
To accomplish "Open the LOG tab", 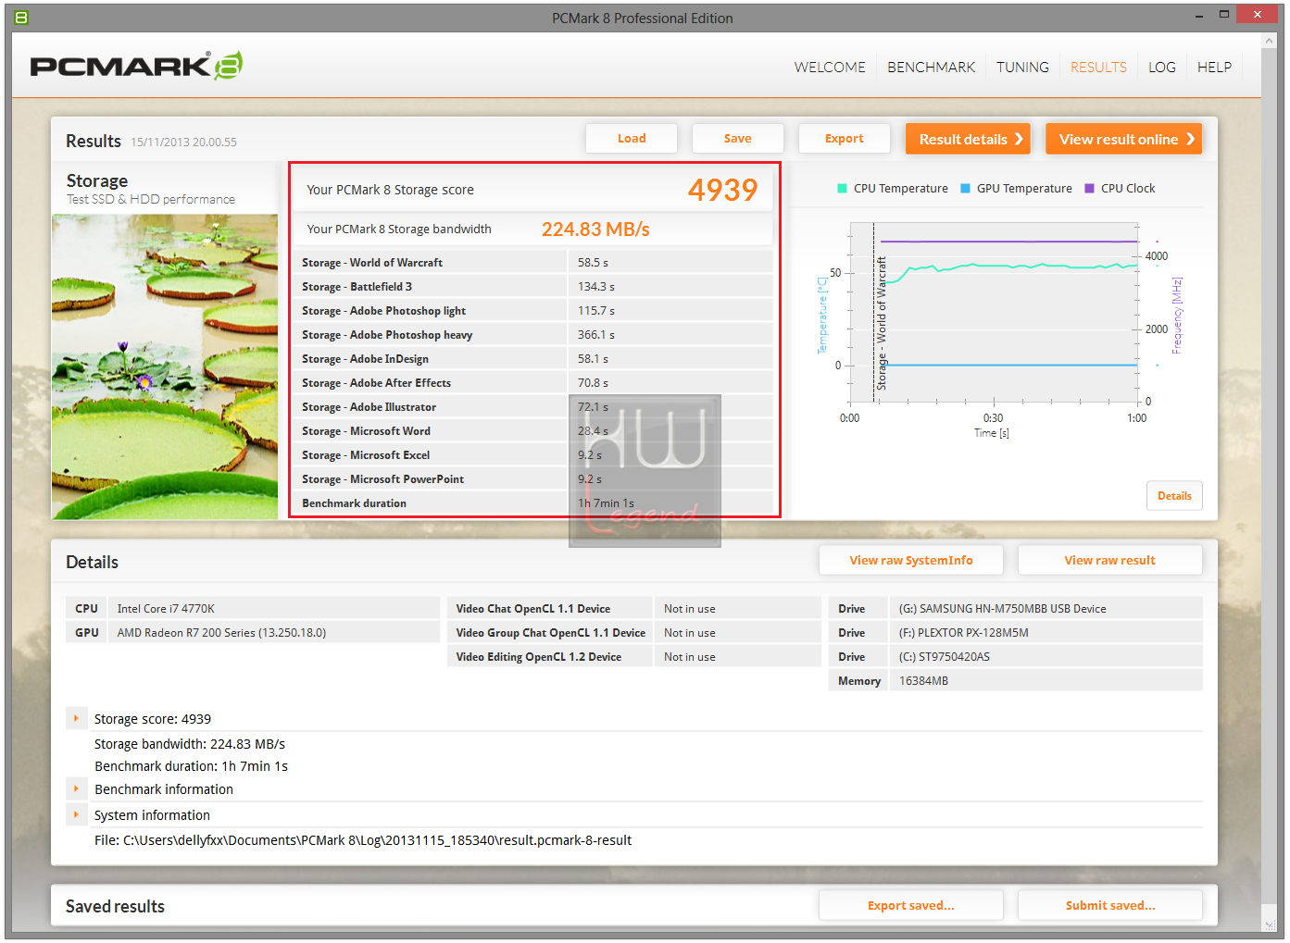I will point(1161,68).
